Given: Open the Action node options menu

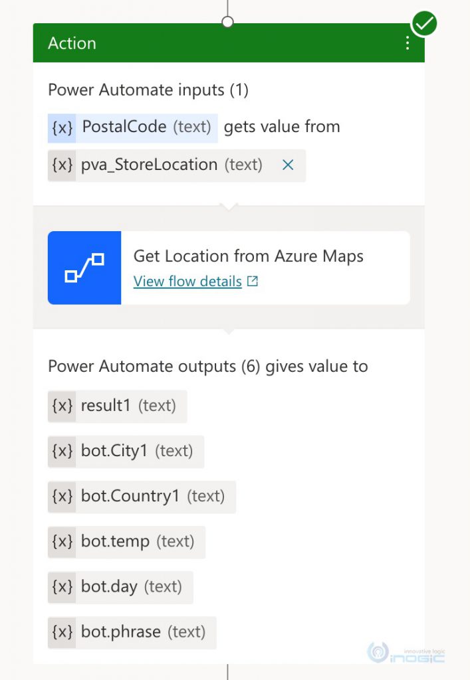Looking at the screenshot, I should click(408, 42).
